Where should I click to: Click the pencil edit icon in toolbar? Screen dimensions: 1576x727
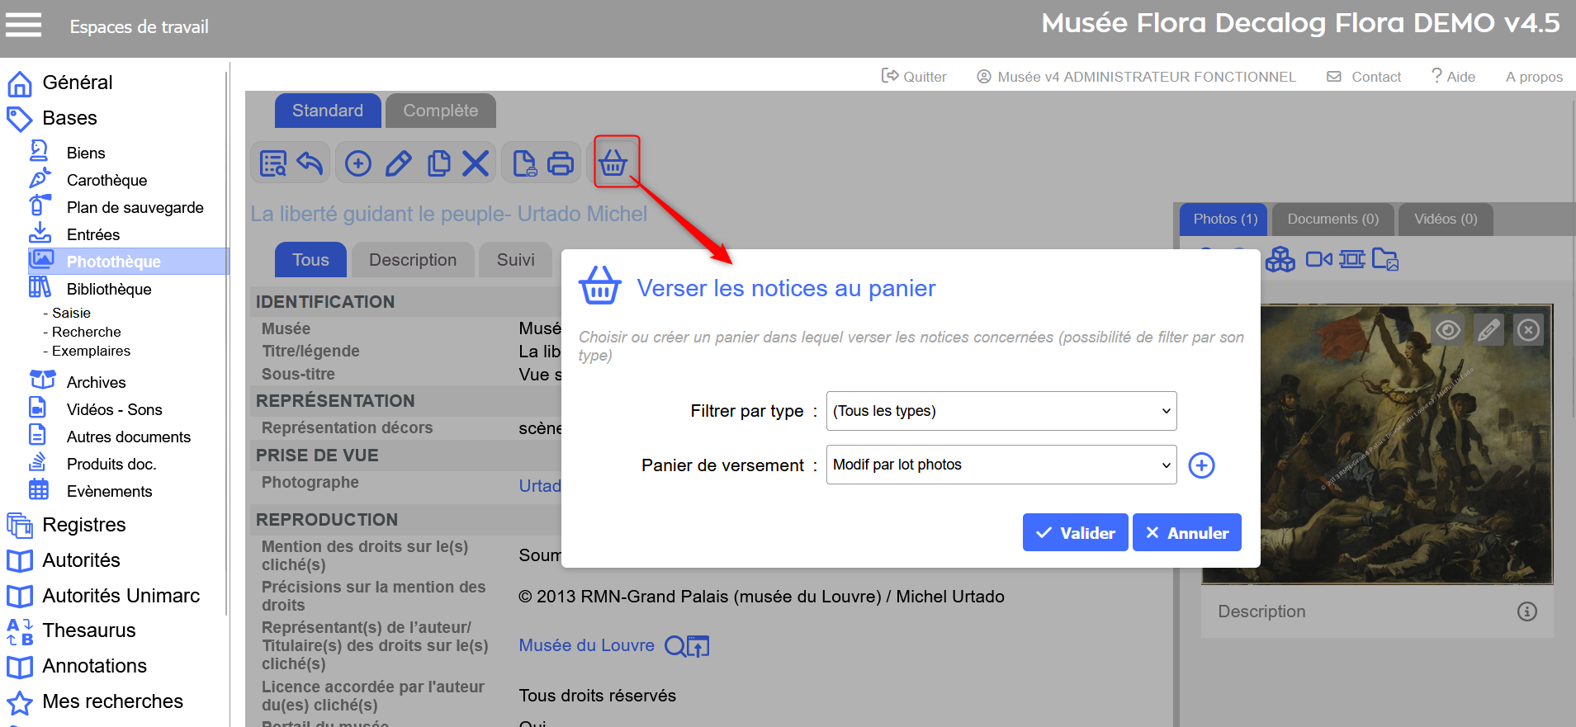(x=398, y=163)
